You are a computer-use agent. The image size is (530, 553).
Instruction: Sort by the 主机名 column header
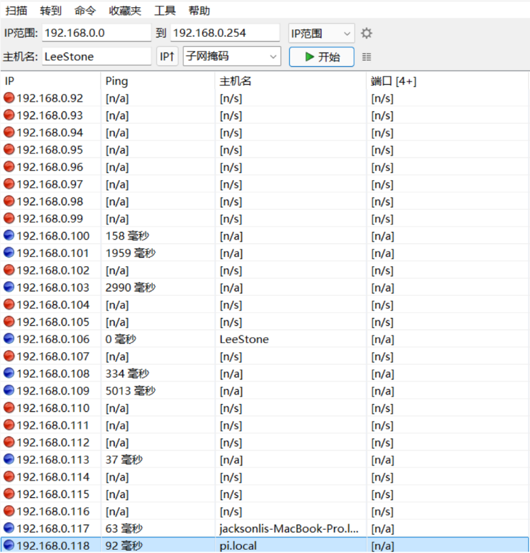(291, 81)
